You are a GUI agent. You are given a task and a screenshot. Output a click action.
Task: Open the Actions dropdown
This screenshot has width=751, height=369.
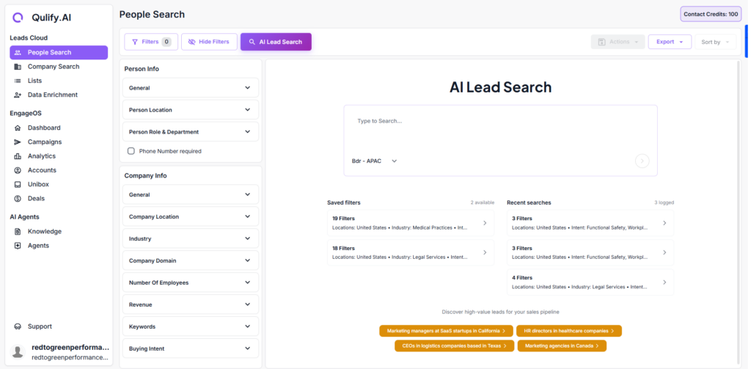(x=618, y=42)
